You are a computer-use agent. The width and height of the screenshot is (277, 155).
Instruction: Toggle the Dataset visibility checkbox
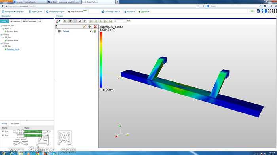click(x=56, y=31)
